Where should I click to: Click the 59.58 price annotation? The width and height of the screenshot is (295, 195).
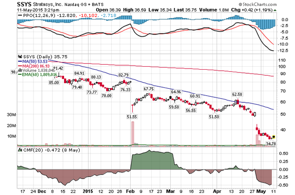tap(174, 107)
